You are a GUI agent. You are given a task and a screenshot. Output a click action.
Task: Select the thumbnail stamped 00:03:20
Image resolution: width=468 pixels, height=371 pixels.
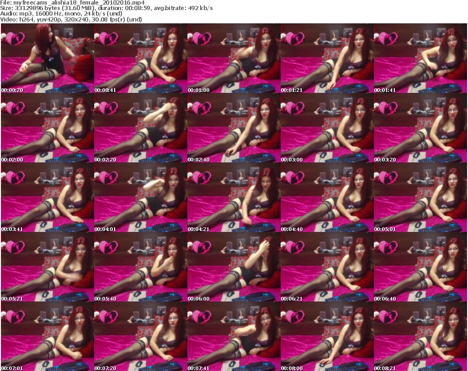(420, 128)
